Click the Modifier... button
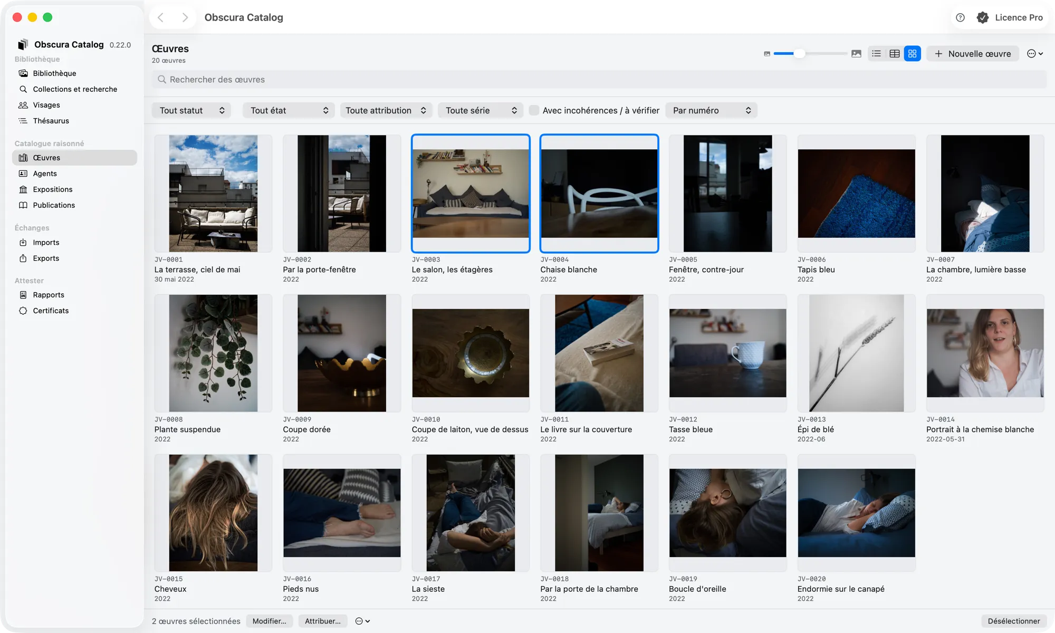This screenshot has height=633, width=1055. (x=269, y=621)
